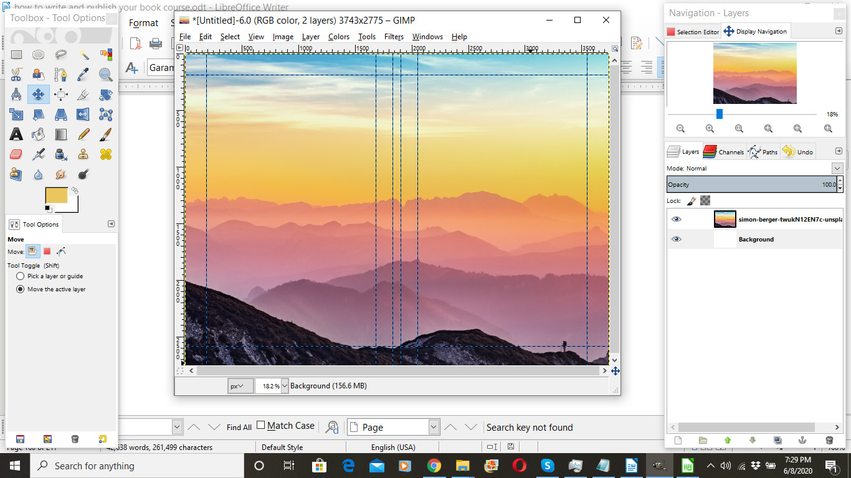Activate the Zoom magnifier tool

click(106, 75)
